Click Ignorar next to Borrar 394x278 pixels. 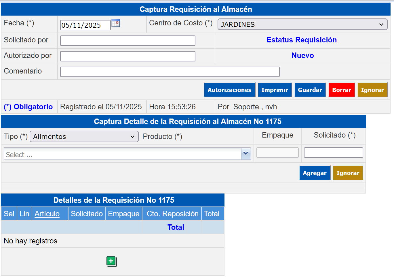pyautogui.click(x=372, y=90)
